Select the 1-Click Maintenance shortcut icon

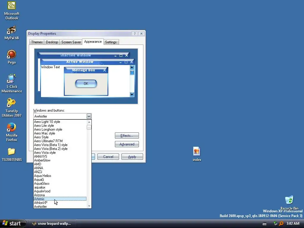tap(12, 83)
